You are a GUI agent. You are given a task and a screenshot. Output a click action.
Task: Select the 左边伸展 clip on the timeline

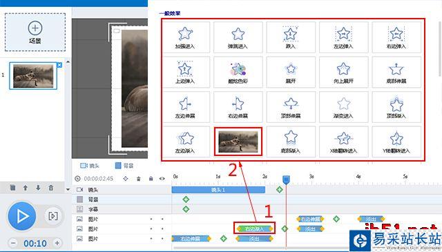click(191, 239)
